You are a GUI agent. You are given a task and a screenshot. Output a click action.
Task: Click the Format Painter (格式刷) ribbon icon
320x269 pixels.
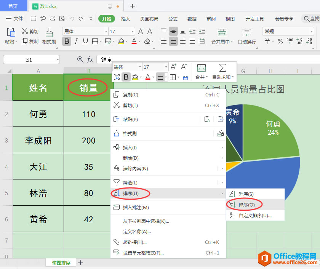coord(49,32)
